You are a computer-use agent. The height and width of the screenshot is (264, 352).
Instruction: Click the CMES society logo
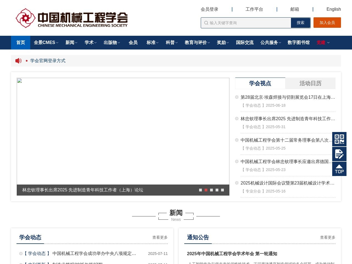click(x=71, y=18)
